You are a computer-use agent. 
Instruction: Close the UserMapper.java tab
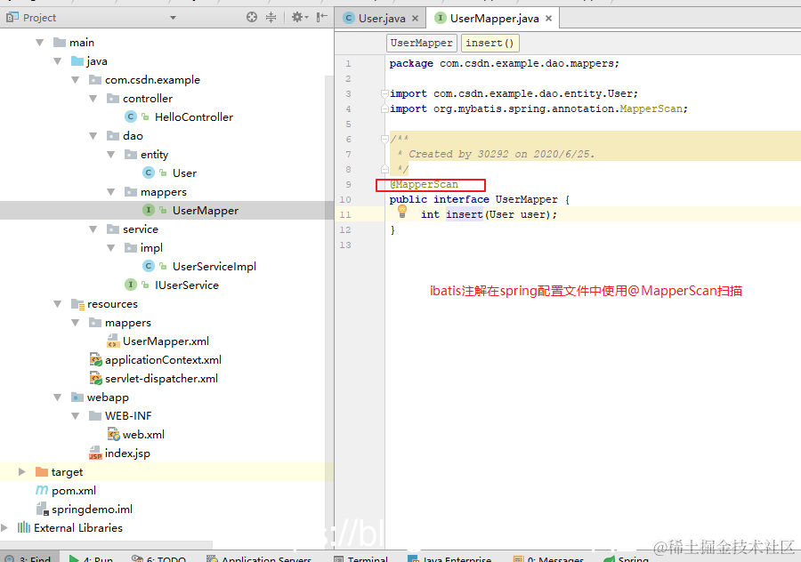pos(548,19)
